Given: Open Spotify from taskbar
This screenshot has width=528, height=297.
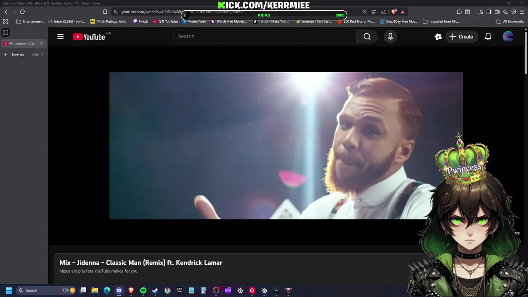Looking at the screenshot, I should pos(143,290).
